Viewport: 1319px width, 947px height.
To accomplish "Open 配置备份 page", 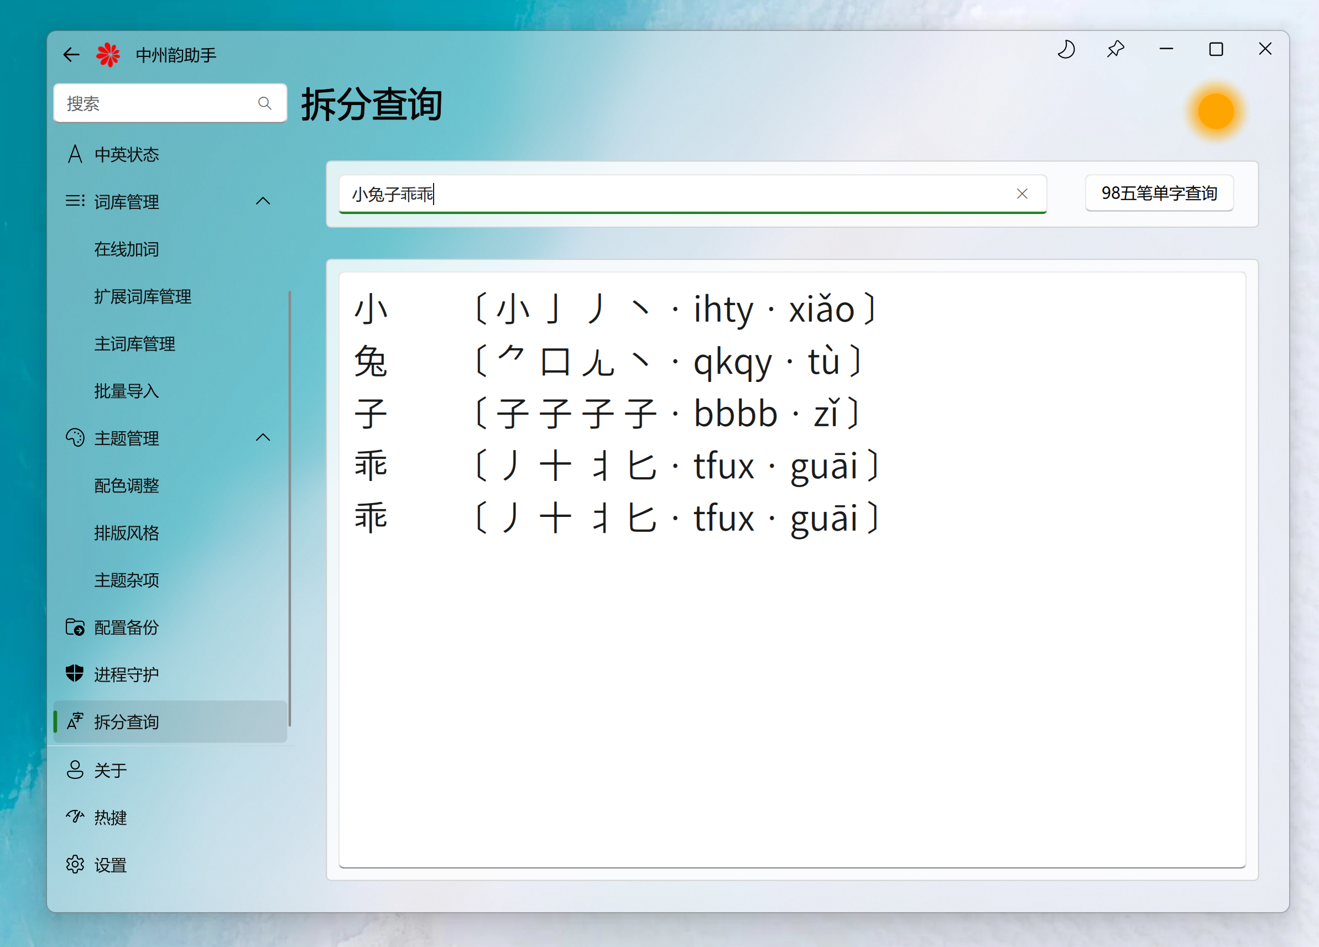I will pyautogui.click(x=126, y=627).
